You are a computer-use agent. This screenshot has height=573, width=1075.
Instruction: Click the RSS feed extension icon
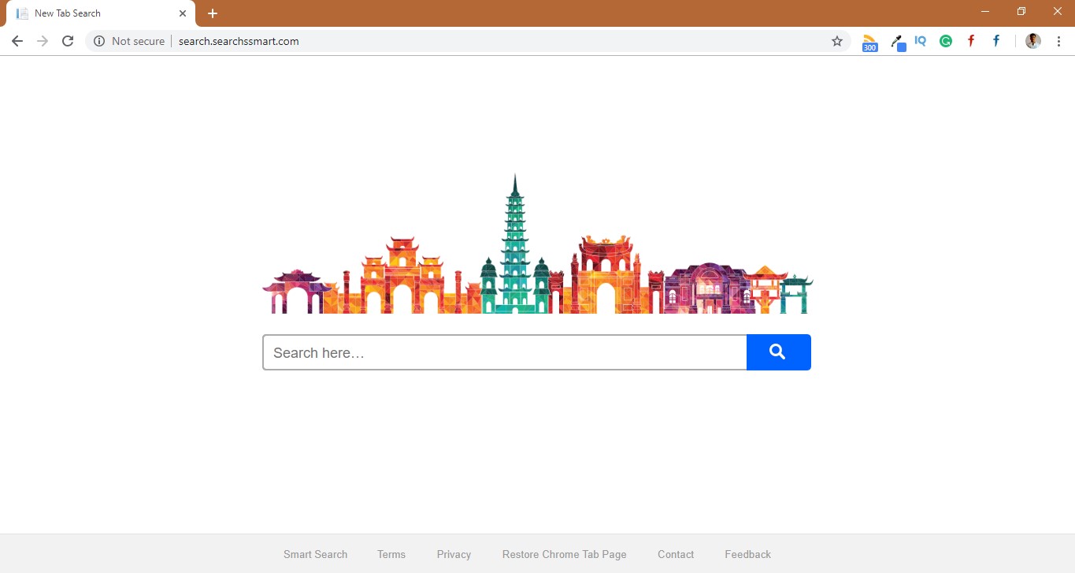click(869, 42)
